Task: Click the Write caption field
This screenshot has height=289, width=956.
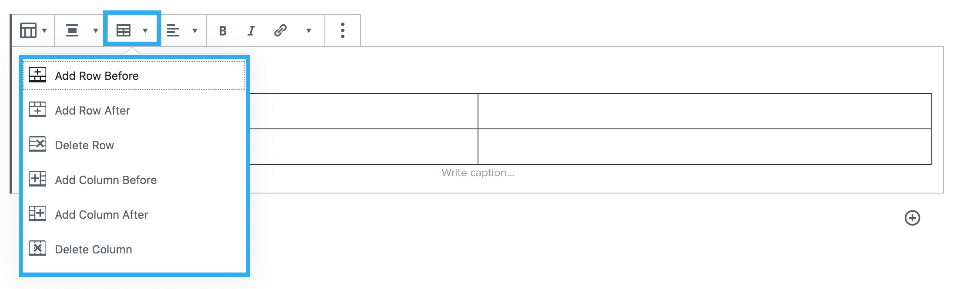Action: coord(478,172)
